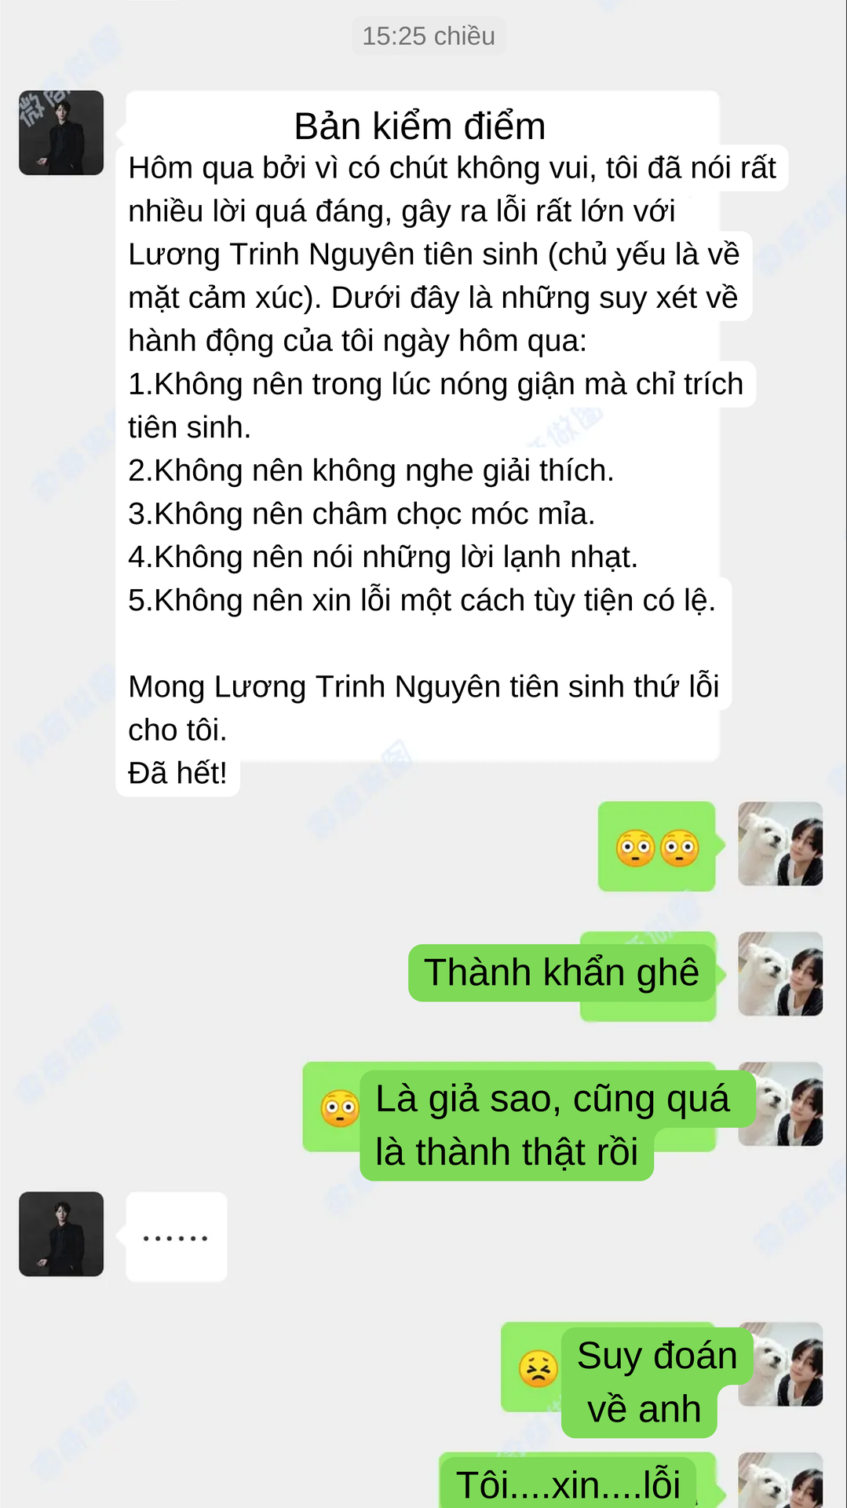Tap the dark avatar beside the dots message

tap(61, 1234)
